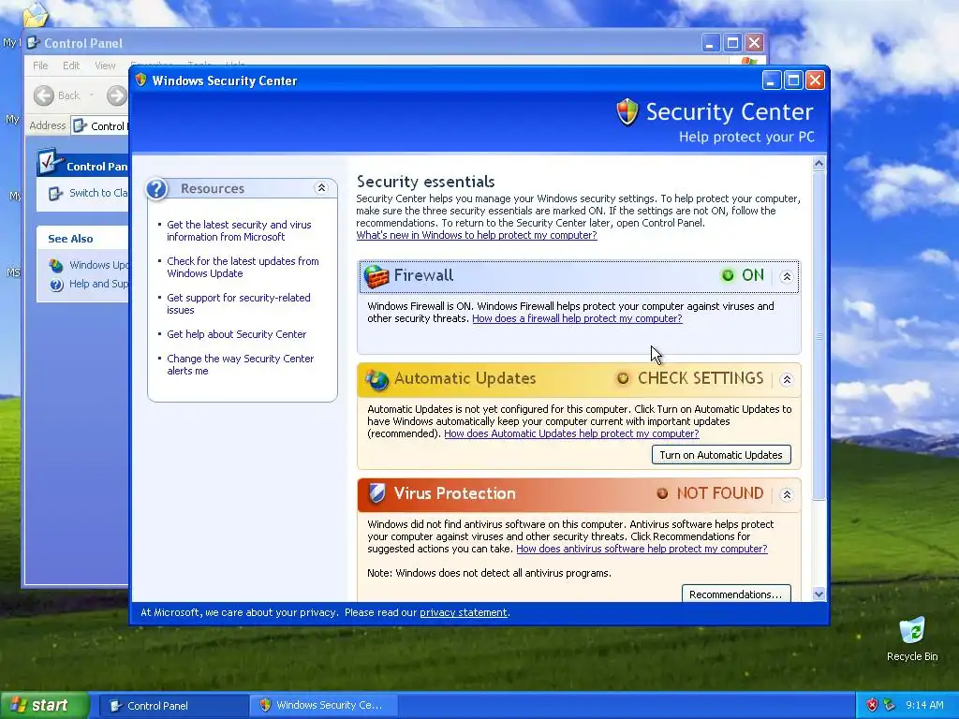Click scrollbar up arrow in Security Center
959x719 pixels.
(x=819, y=163)
